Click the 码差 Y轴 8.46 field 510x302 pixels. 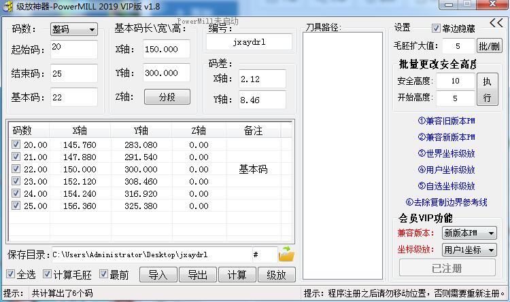[262, 100]
